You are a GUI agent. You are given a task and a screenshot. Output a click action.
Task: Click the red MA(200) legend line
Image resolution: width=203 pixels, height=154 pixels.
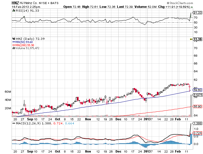tap(14, 45)
